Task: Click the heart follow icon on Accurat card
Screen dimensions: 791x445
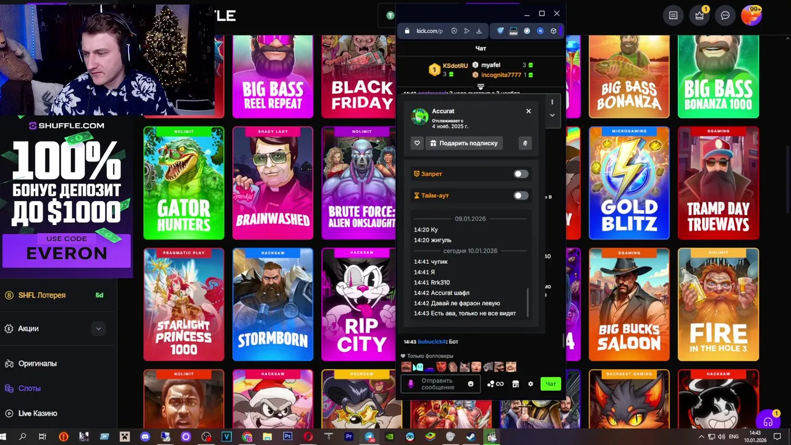Action: coord(417,143)
